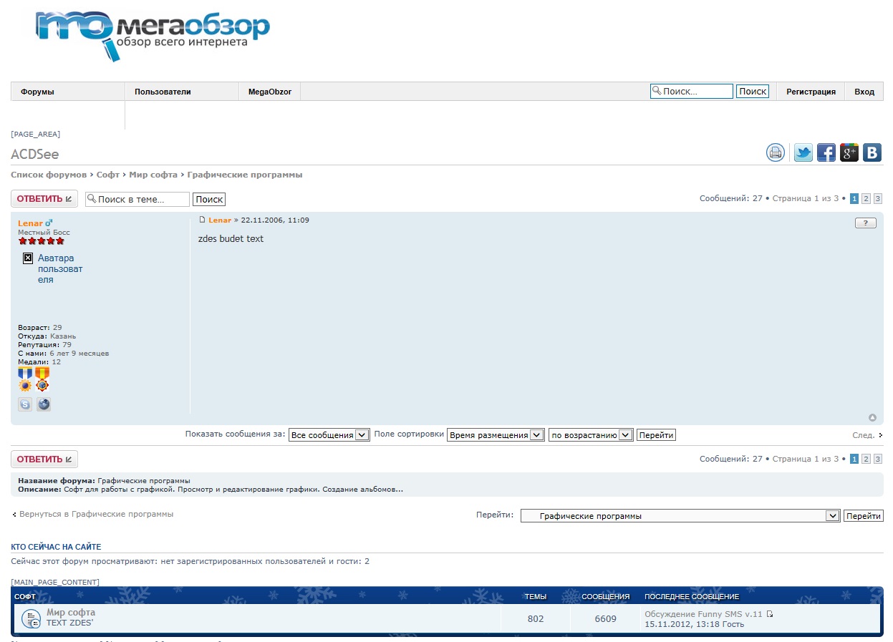Share topic via the Facebook icon
This screenshot has height=642, width=893.
(x=826, y=152)
